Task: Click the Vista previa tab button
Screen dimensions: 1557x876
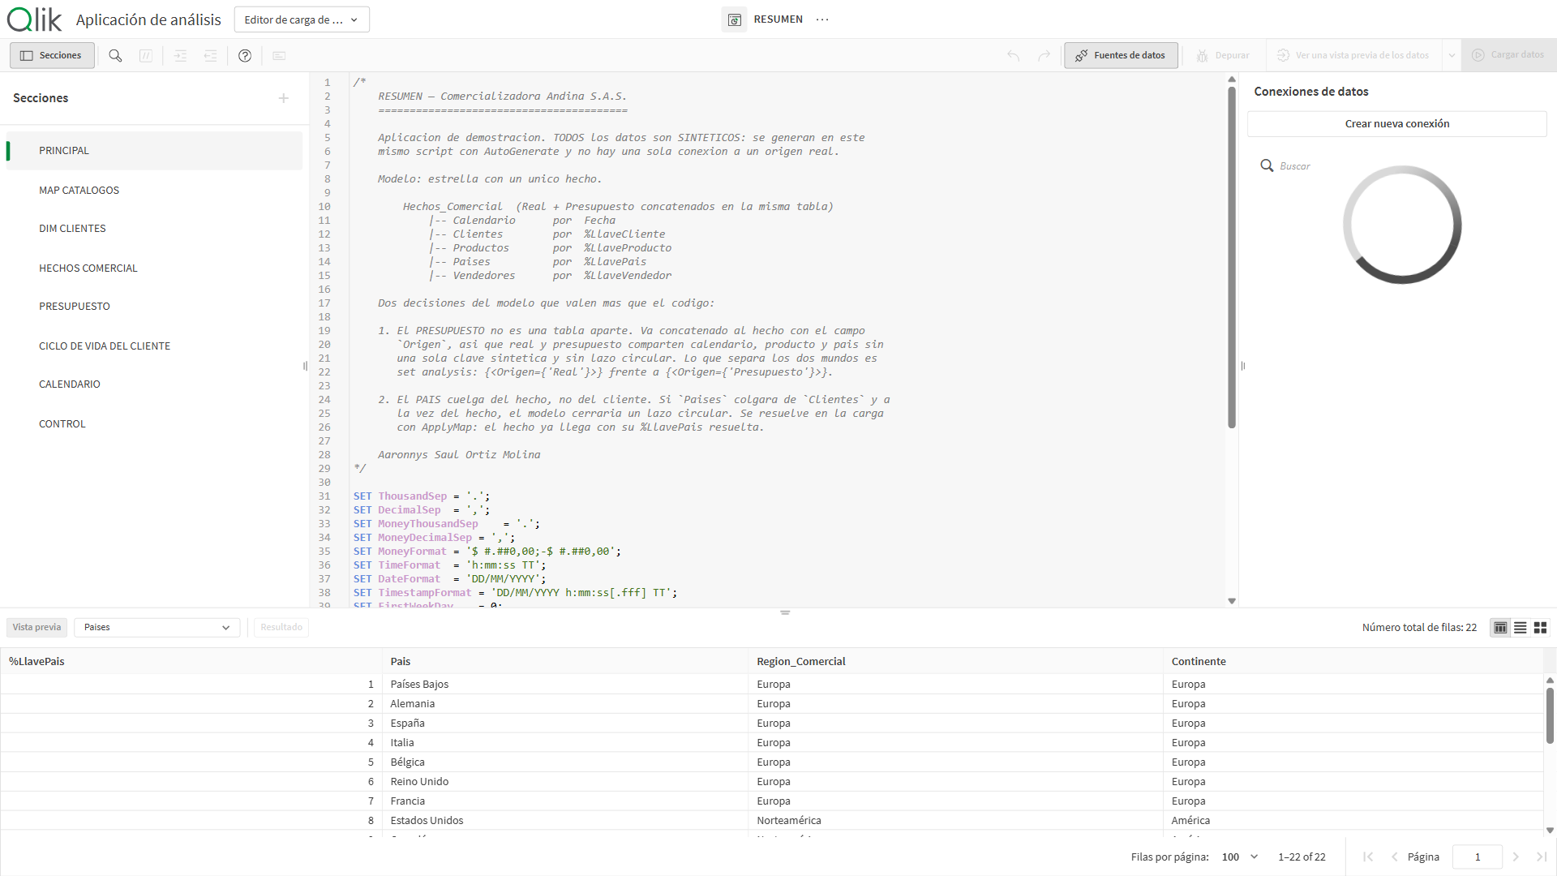Action: (36, 627)
